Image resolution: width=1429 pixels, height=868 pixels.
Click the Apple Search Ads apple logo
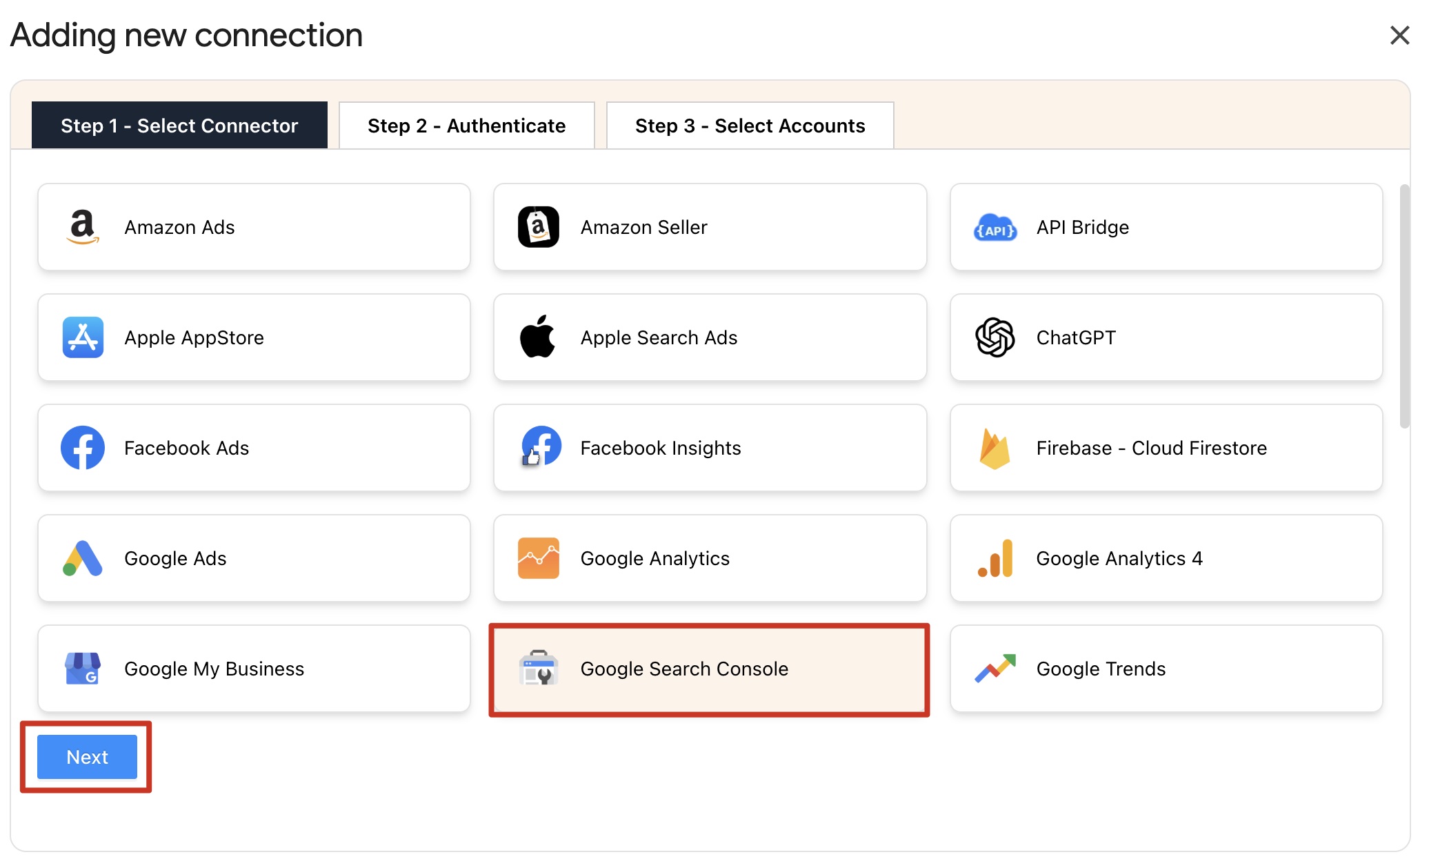pyautogui.click(x=537, y=337)
